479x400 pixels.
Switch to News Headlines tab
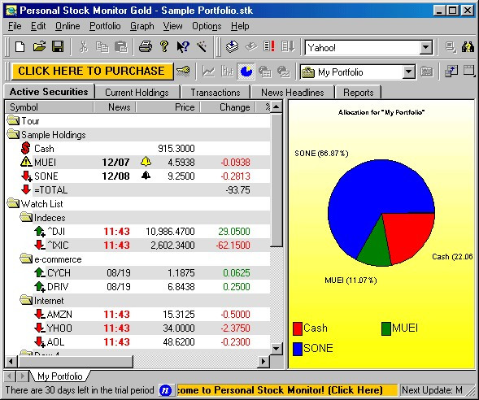[292, 93]
